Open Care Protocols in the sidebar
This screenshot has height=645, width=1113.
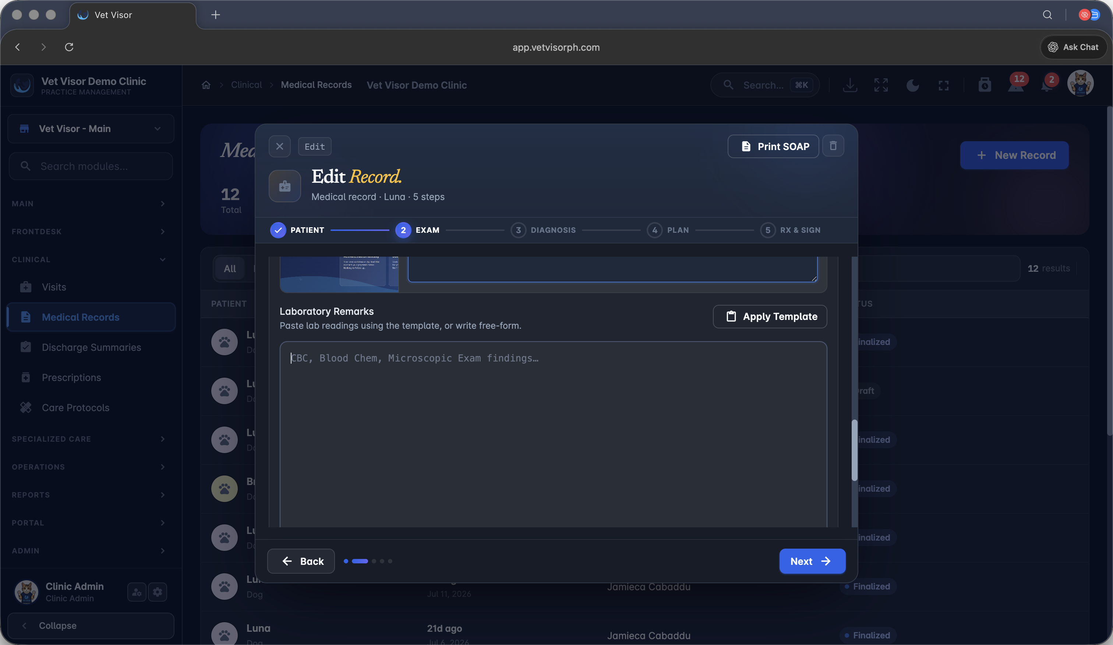pos(91,408)
